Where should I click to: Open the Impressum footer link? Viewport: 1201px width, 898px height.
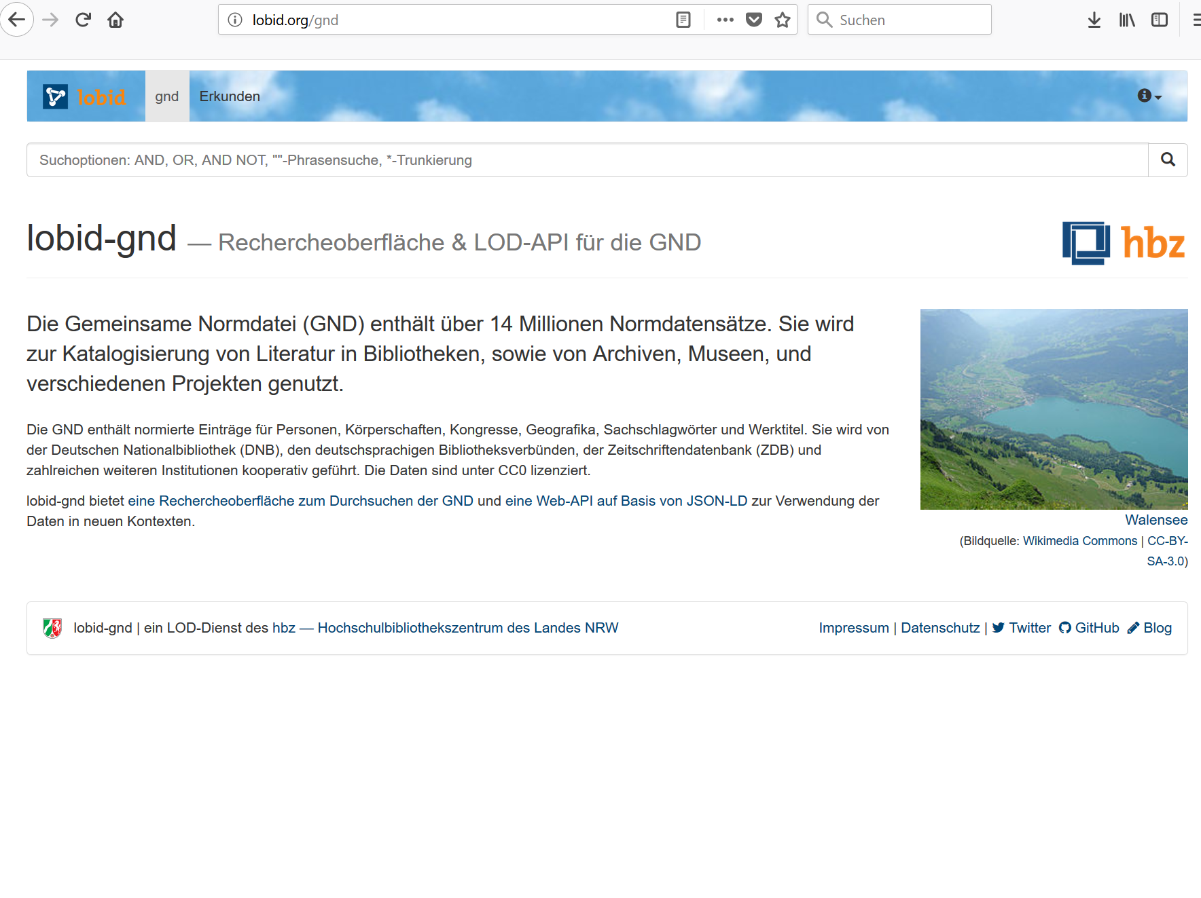[854, 628]
